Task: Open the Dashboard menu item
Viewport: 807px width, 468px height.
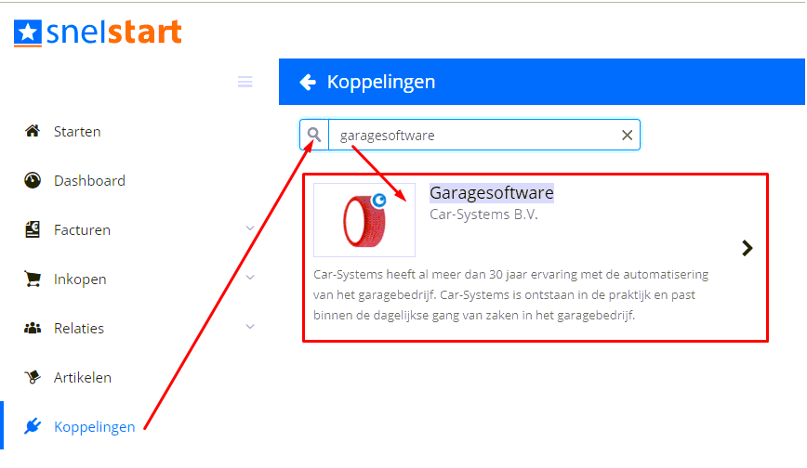Action: 89,180
